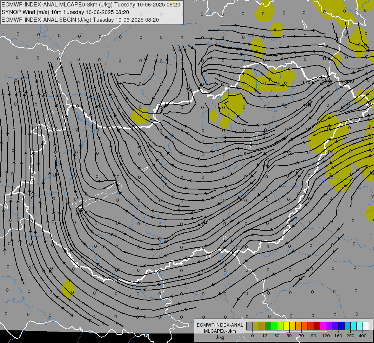Click the pure yellow legend swatch
The height and width of the screenshot is (343, 374).
point(287,326)
